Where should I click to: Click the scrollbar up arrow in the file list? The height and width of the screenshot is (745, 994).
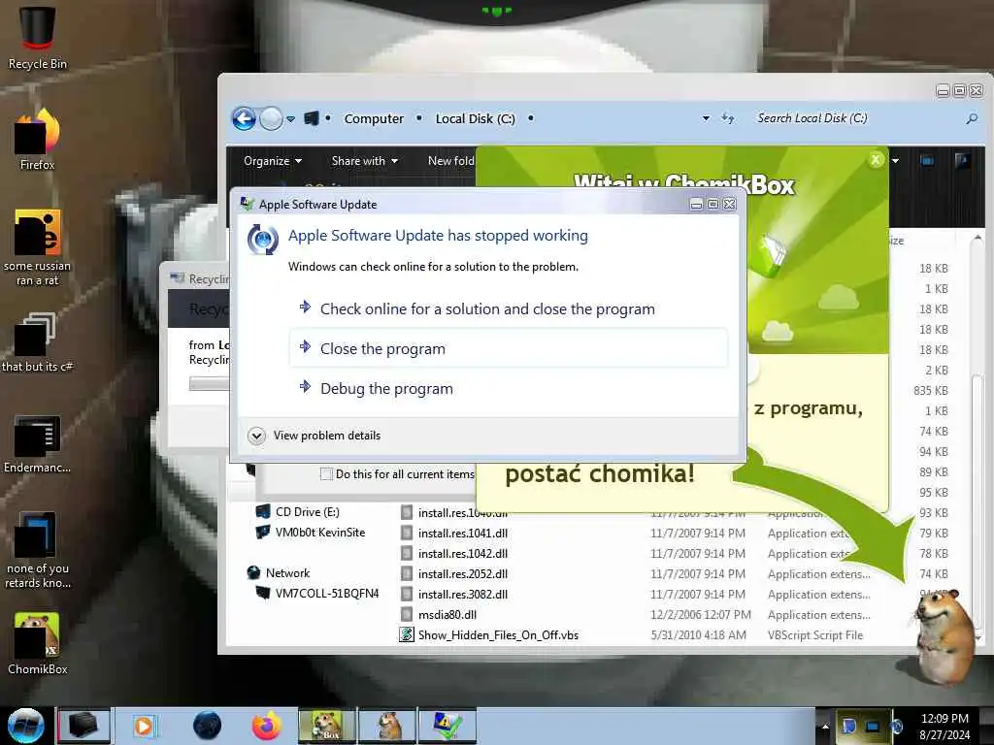[977, 238]
